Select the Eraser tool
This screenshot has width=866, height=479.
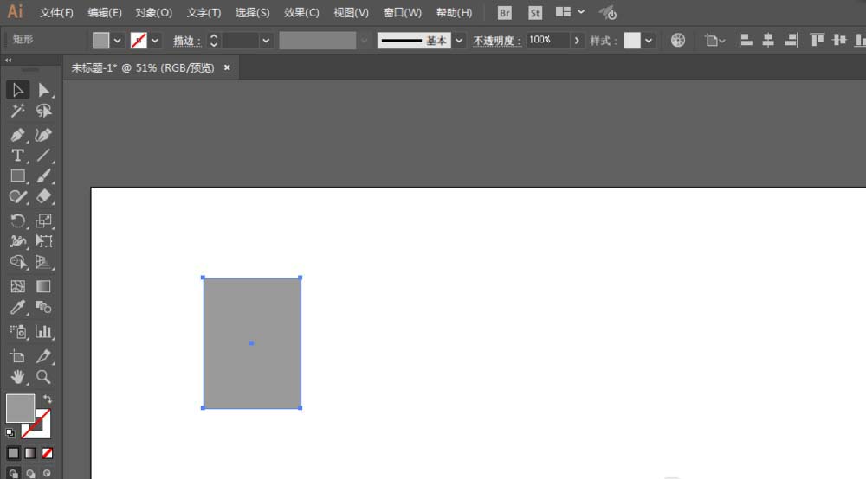(x=43, y=197)
